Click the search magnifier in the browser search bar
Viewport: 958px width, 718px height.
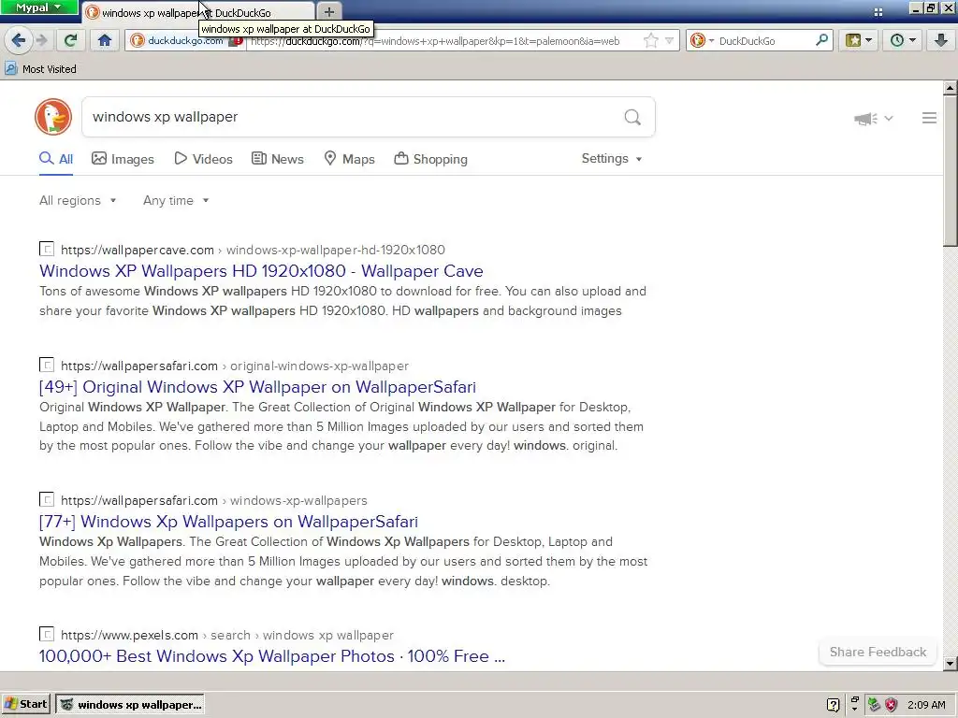click(x=822, y=40)
